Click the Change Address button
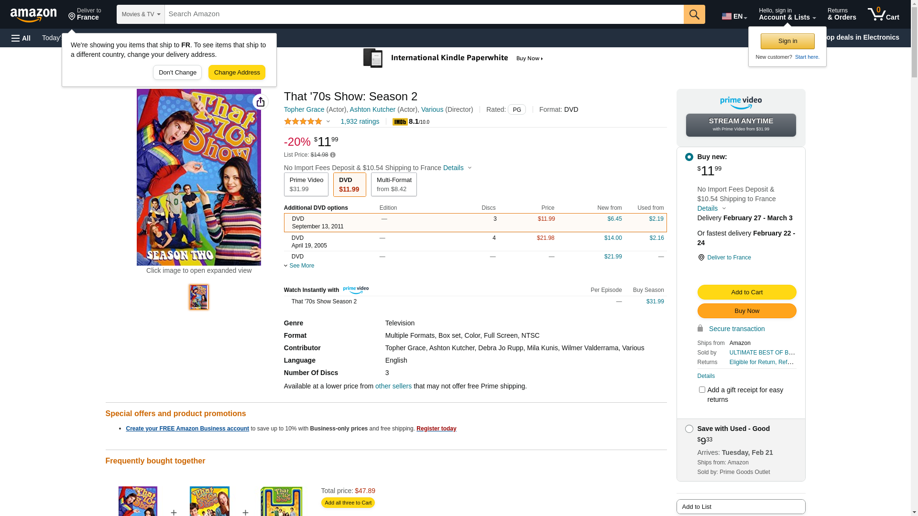 click(x=237, y=73)
